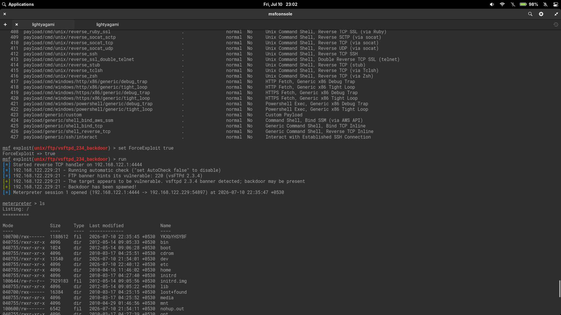
Task: Click the 'Last modified' column header
Action: click(106, 226)
